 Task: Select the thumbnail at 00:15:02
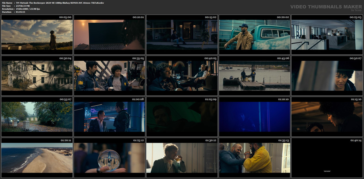(182, 35)
